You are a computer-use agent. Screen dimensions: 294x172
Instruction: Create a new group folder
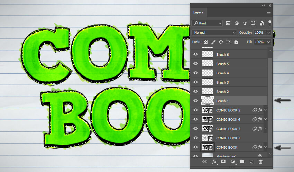coord(242,161)
